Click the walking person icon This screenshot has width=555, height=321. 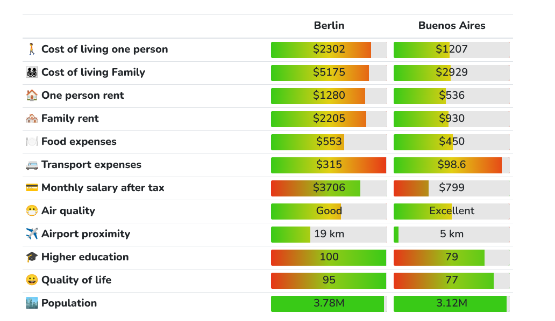[32, 49]
